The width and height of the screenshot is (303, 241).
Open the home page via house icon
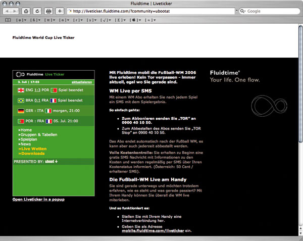[x=26, y=11]
